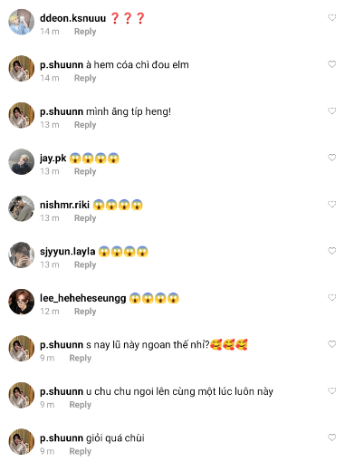Tap heart on "mình ăng típ heng!" comment

(331, 111)
